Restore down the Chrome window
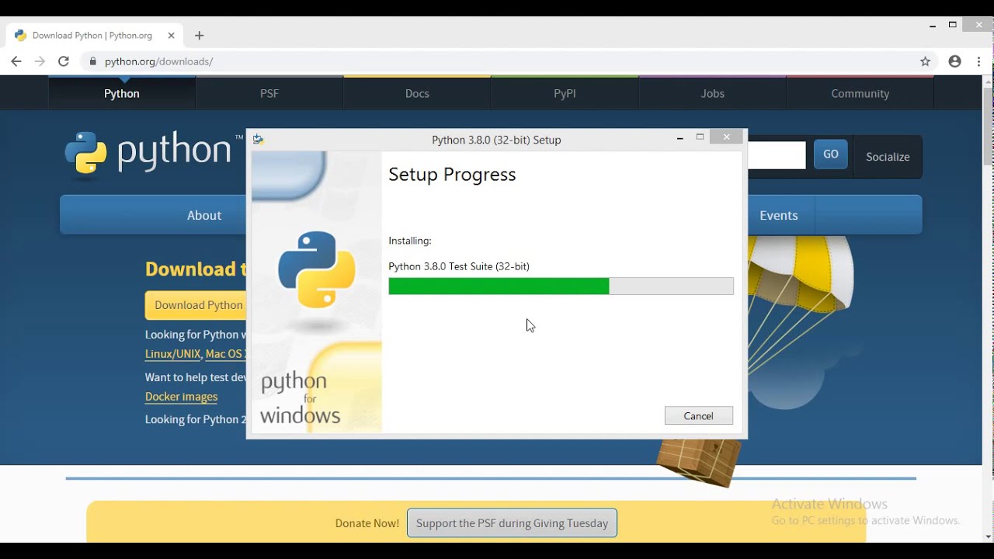This screenshot has width=994, height=559. coord(953,25)
